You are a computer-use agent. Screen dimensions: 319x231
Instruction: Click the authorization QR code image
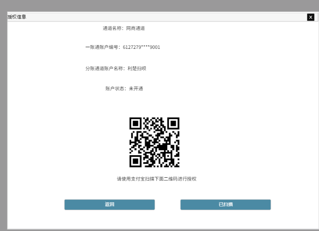point(154,142)
